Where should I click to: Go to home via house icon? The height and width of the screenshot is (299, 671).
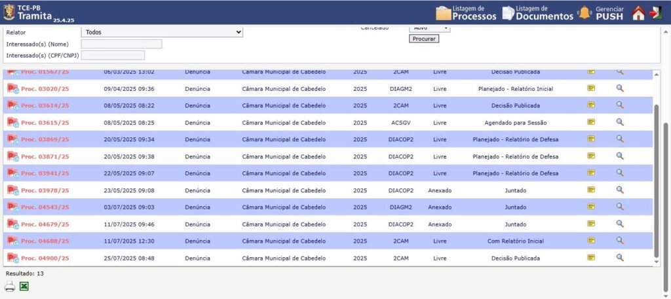[638, 12]
